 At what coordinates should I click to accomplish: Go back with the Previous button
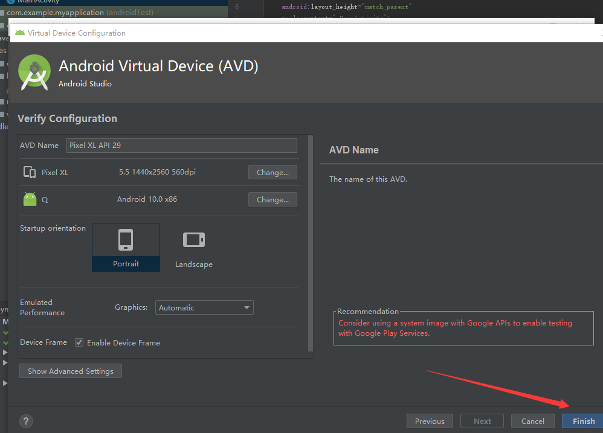tap(430, 421)
